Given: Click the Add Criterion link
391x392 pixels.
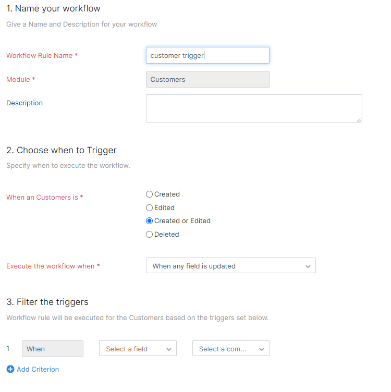Looking at the screenshot, I should pos(38,369).
